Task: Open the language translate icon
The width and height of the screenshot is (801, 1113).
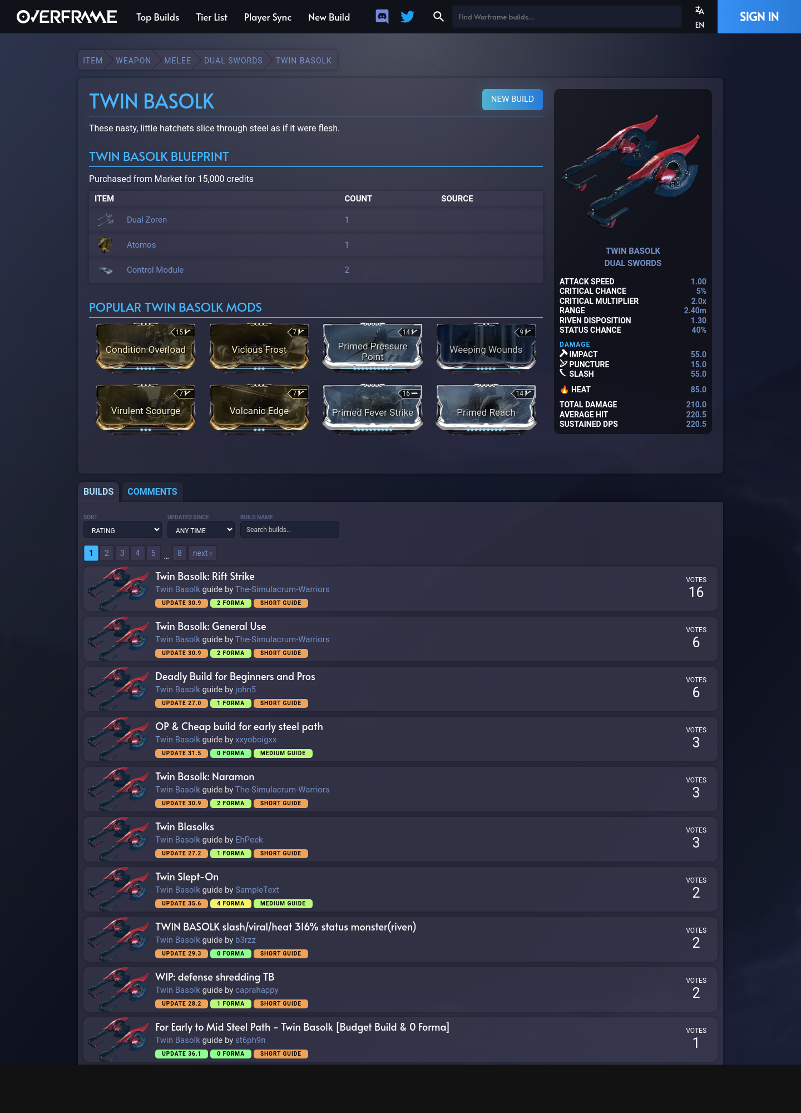Action: point(700,11)
